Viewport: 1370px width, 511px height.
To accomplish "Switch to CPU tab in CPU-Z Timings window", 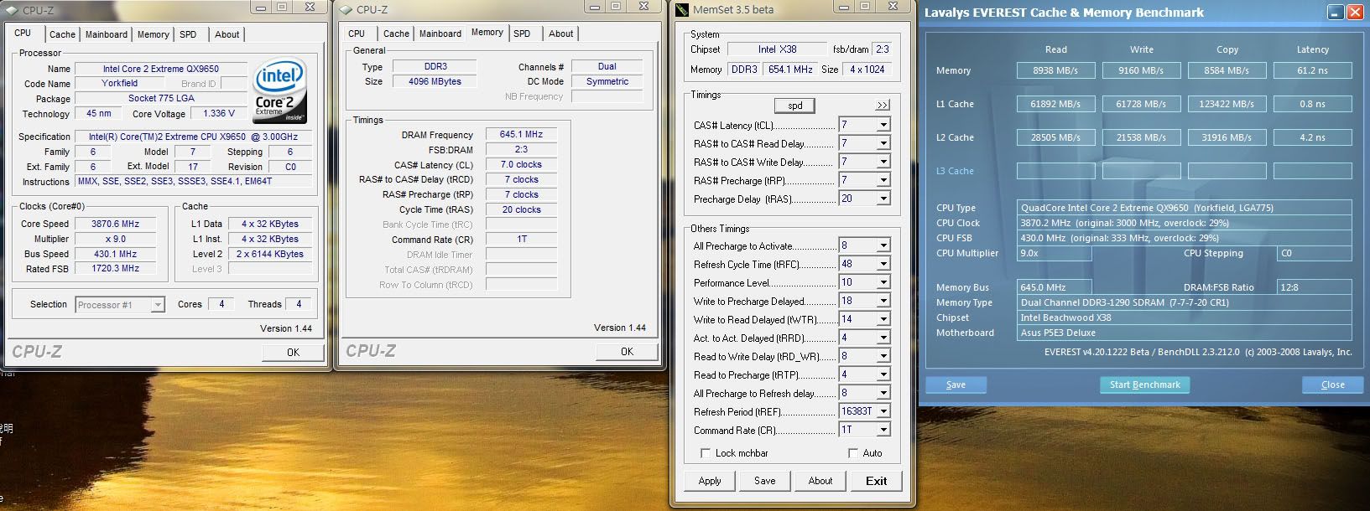I will pyautogui.click(x=357, y=34).
